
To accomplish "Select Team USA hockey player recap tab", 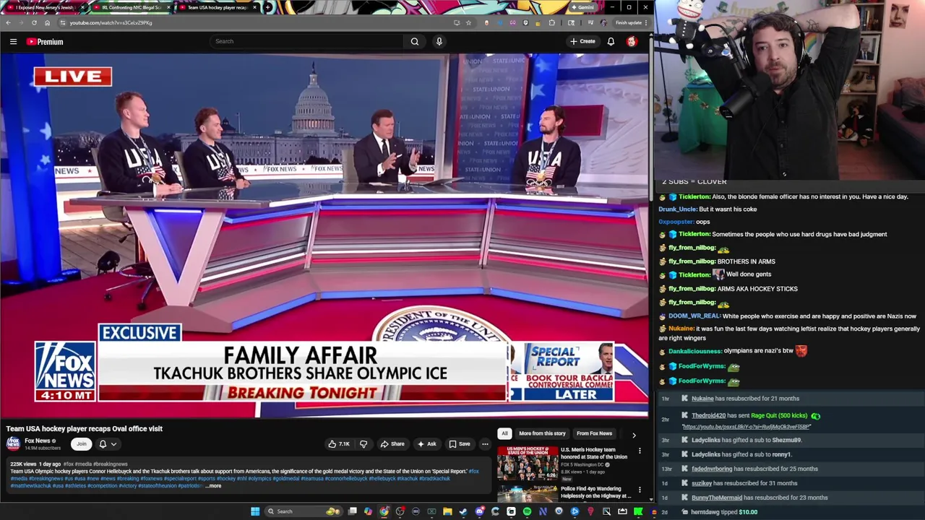I will (217, 7).
